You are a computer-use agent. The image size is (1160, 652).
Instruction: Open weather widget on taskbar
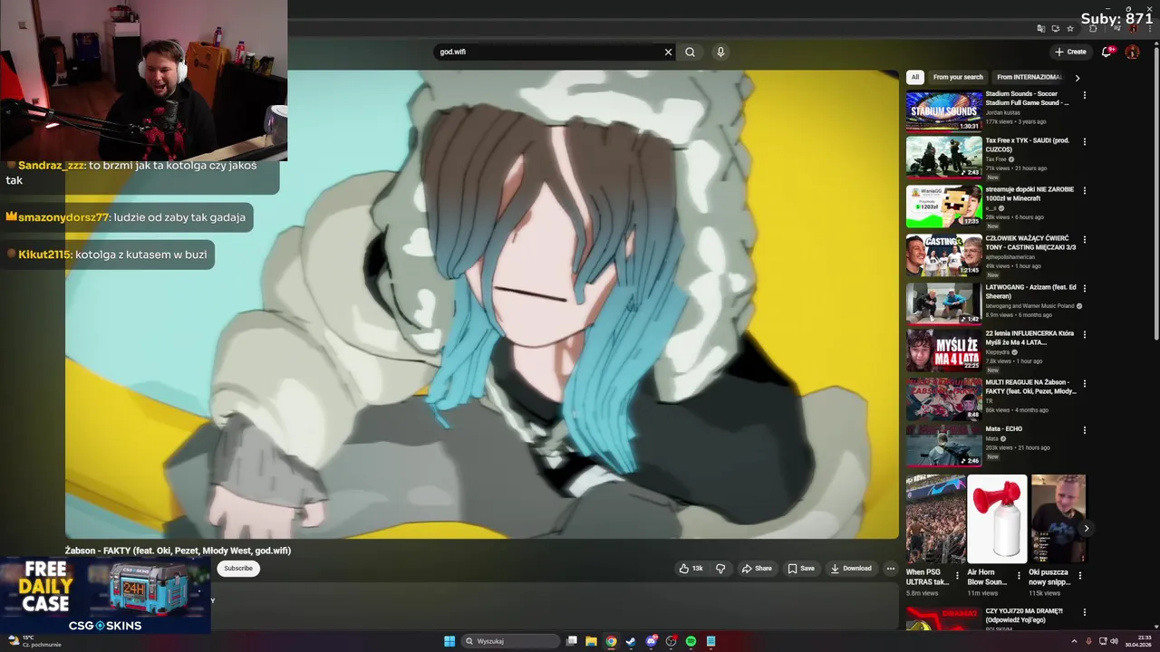click(33, 640)
